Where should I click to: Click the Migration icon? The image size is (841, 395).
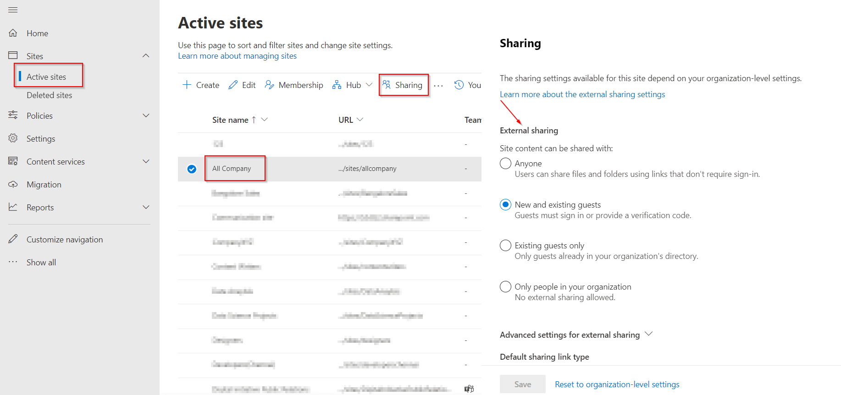[13, 184]
